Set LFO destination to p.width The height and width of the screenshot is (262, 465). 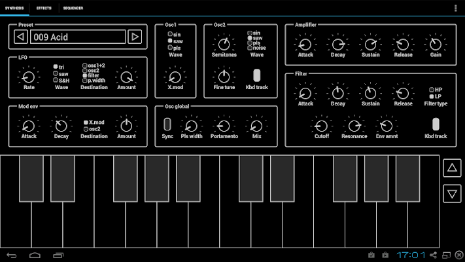[94, 80]
